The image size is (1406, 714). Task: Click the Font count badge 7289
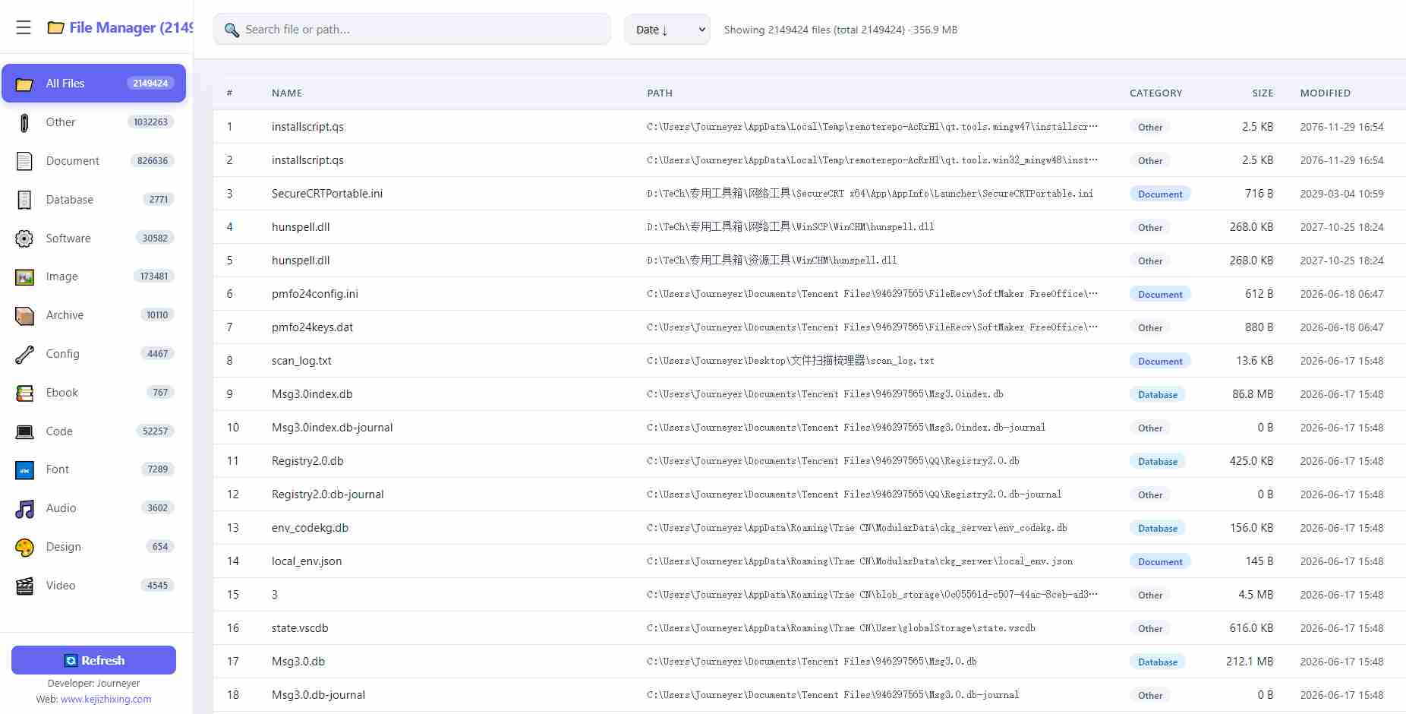pos(158,469)
